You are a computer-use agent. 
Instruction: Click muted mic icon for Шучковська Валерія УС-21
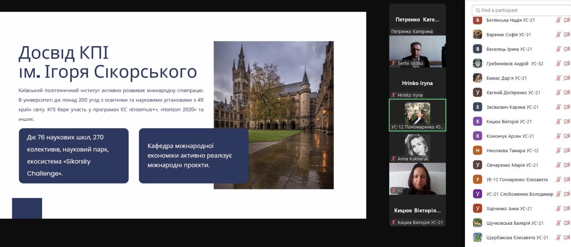click(558, 223)
